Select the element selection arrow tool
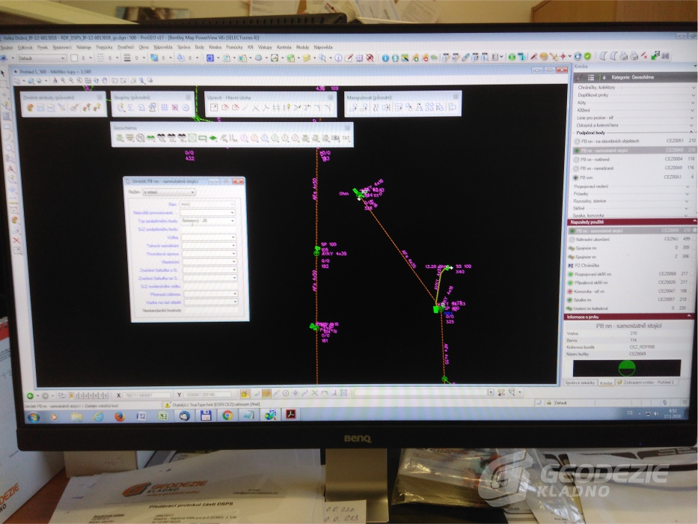Image resolution: width=698 pixels, height=524 pixels. tap(4, 73)
